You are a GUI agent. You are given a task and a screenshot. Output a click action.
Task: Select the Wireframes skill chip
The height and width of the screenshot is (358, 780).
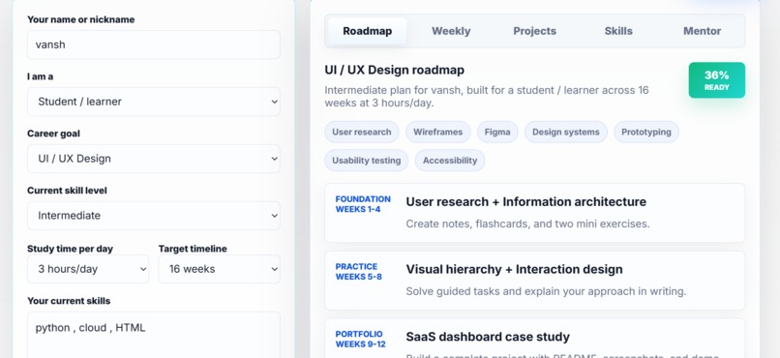pyautogui.click(x=437, y=132)
